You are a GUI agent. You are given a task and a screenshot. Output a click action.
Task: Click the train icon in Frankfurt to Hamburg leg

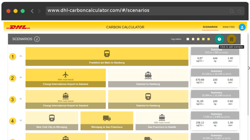107,54
